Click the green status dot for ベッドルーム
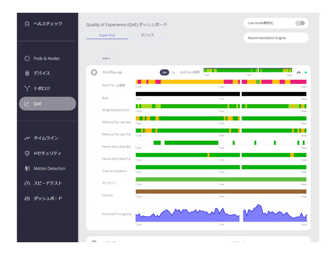This screenshot has height=255, width=336. [x=306, y=72]
